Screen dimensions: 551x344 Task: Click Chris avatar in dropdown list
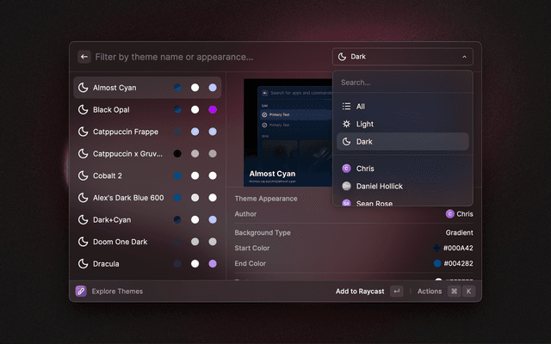click(x=346, y=169)
